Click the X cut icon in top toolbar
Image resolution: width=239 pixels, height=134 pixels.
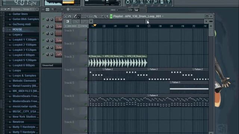148,2
